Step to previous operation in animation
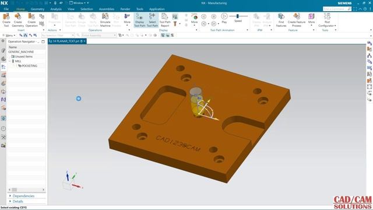373x210 pixels. point(203,23)
